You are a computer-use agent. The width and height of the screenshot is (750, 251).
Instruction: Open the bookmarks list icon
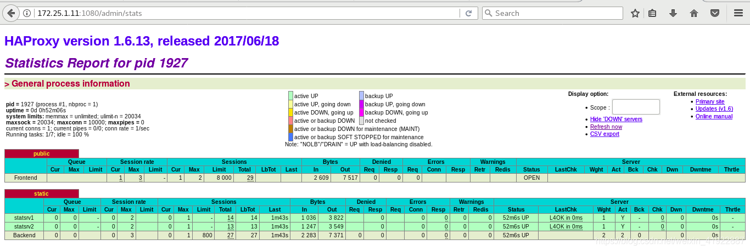tap(652, 13)
